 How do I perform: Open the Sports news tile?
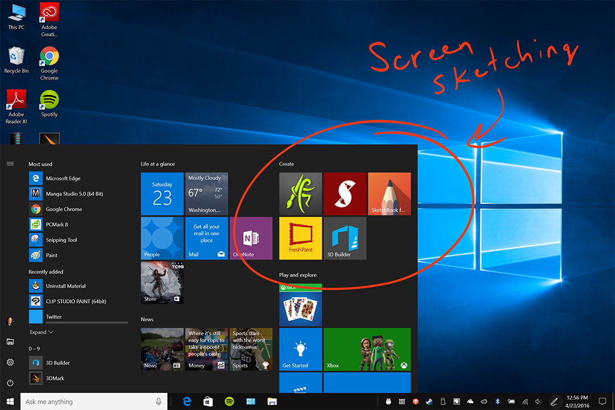(x=251, y=349)
